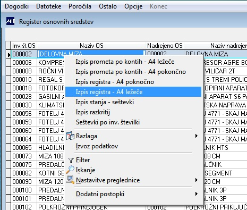Click the Nastavitve preglednice icon

(70, 180)
